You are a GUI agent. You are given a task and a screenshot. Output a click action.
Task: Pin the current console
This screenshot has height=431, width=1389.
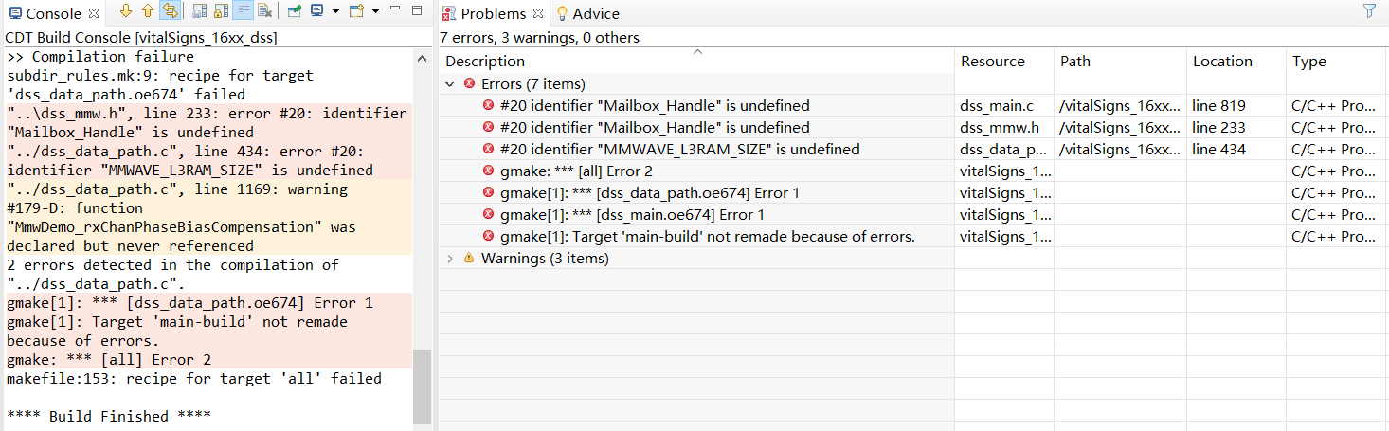[294, 11]
